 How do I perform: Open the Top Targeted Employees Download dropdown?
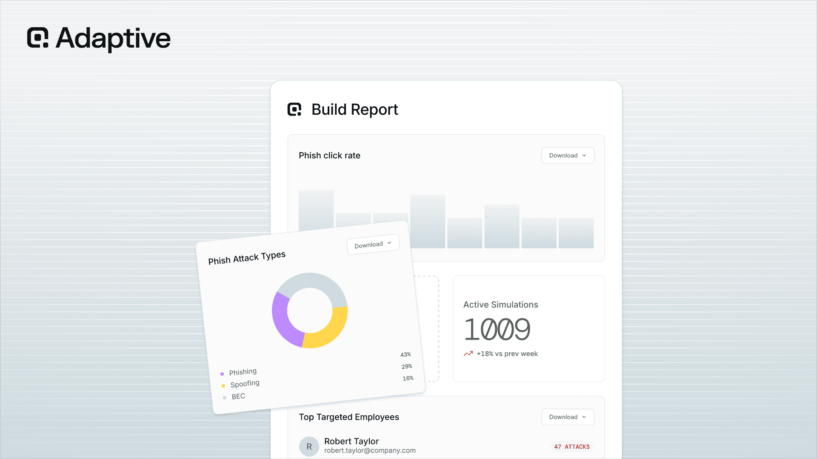click(x=568, y=417)
